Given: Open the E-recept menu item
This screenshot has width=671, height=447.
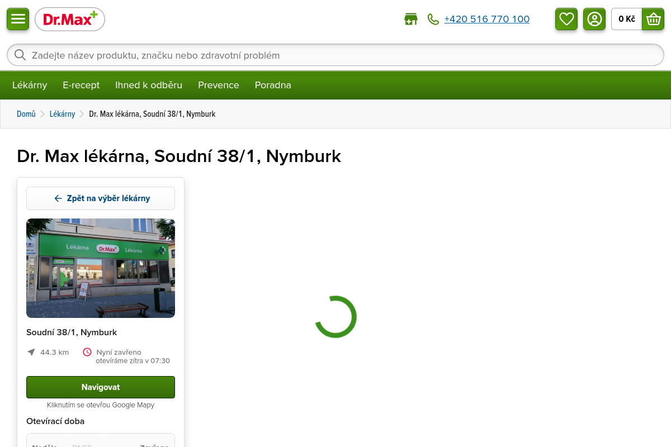Looking at the screenshot, I should (x=81, y=85).
